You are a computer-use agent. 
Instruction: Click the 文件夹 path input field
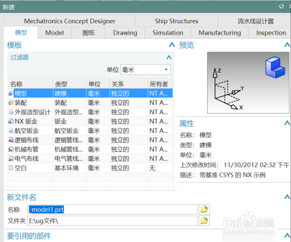[113, 221]
